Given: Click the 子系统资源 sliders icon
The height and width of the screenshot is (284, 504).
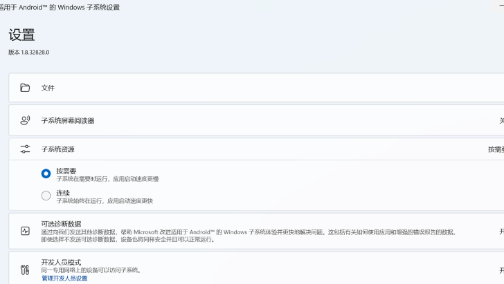Looking at the screenshot, I should tap(25, 149).
